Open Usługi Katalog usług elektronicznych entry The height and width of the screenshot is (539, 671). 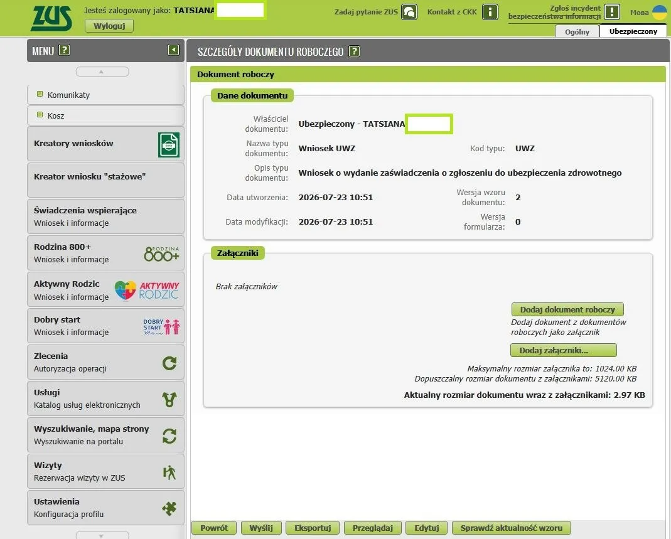[x=105, y=398]
